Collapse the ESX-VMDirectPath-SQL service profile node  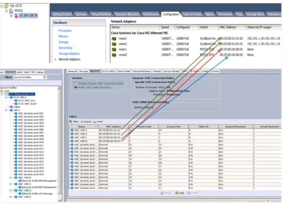pos(2,94)
